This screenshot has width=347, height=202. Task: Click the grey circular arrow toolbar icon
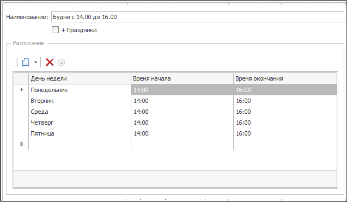pos(62,63)
